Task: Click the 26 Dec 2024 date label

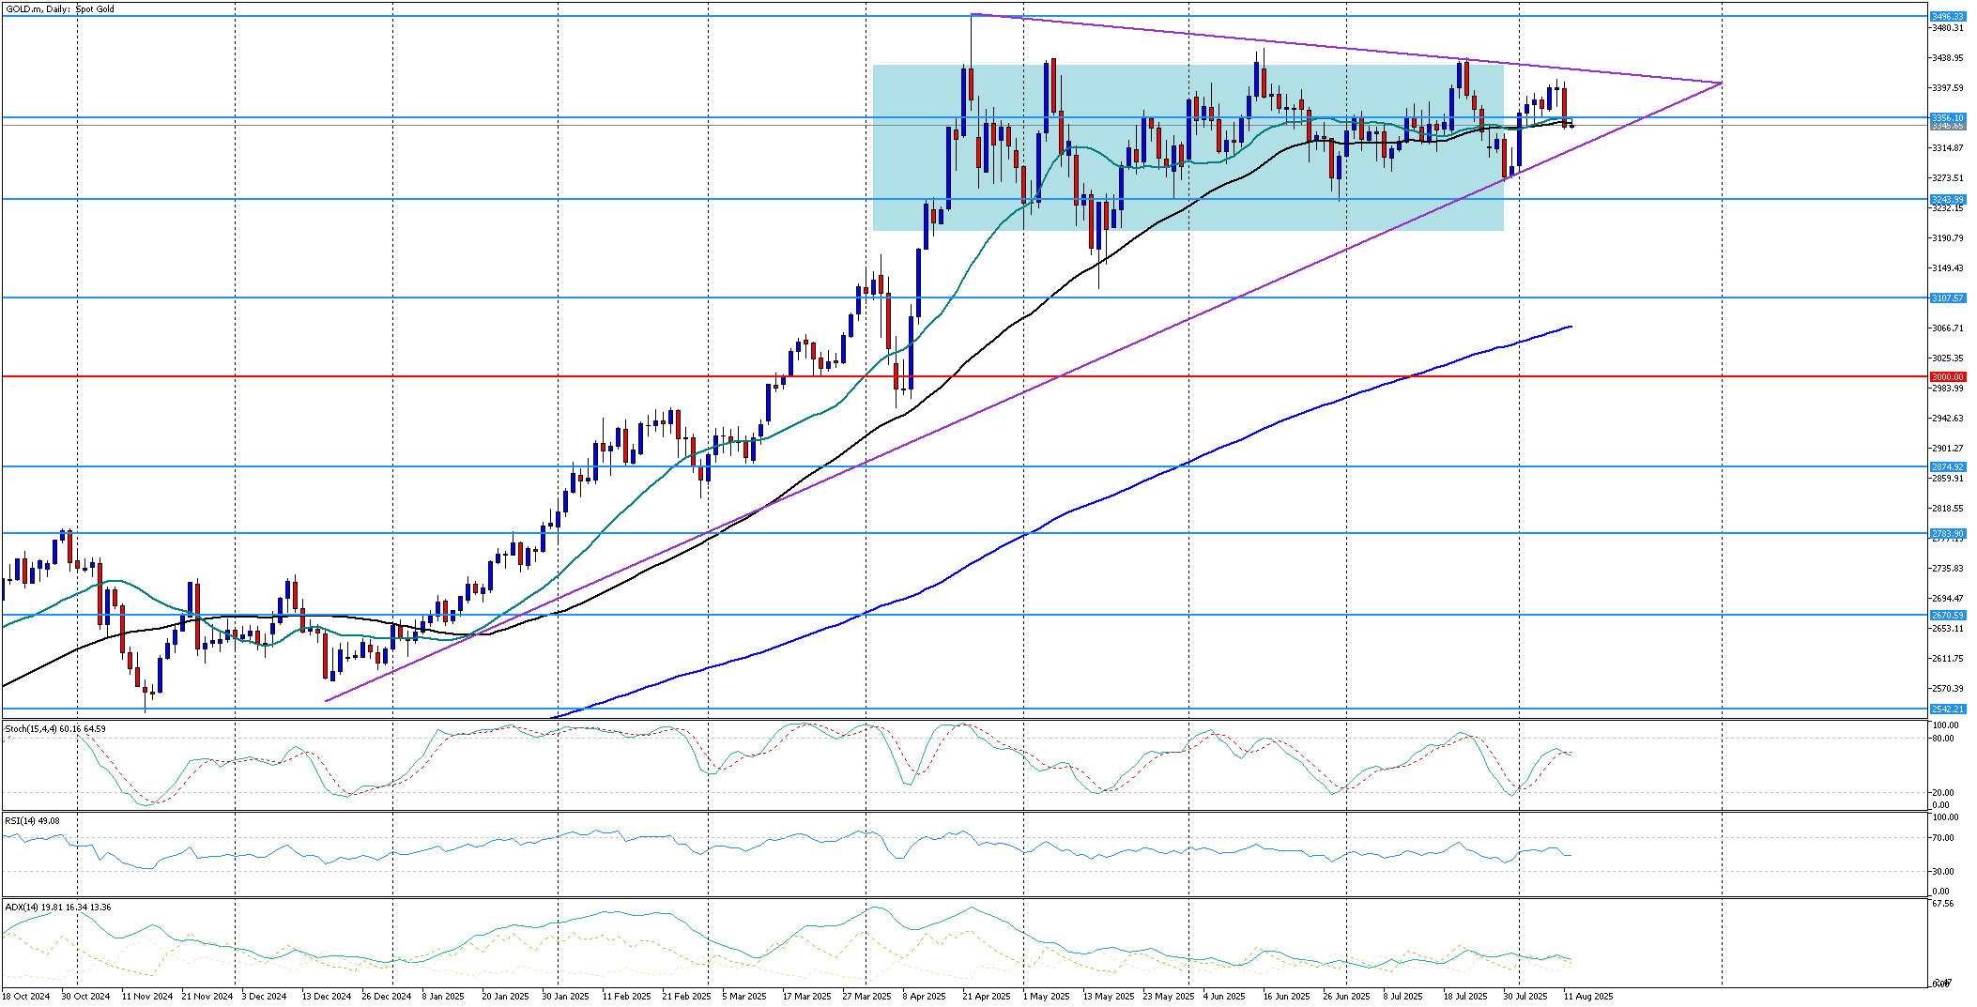Action: point(387,996)
